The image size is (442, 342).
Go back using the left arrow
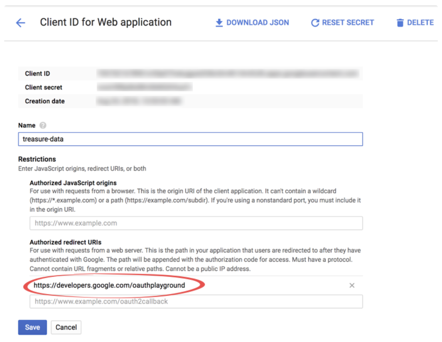20,23
